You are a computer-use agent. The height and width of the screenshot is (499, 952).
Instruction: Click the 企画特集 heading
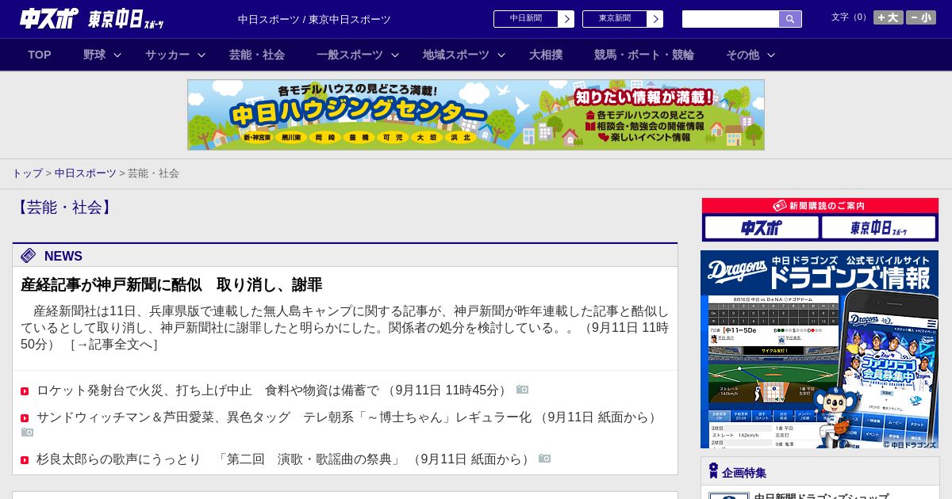744,473
